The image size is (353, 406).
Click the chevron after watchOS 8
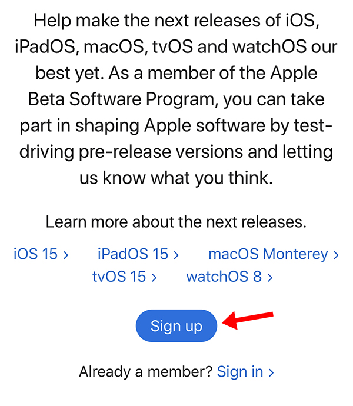(270, 277)
